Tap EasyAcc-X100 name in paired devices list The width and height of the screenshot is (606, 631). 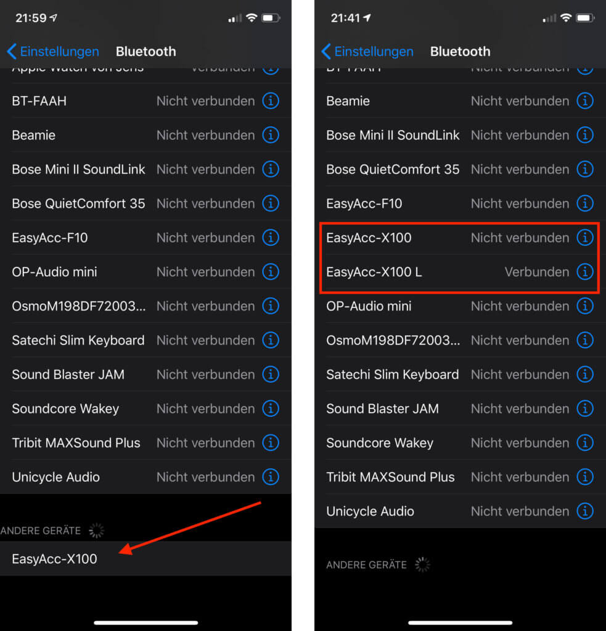(369, 238)
